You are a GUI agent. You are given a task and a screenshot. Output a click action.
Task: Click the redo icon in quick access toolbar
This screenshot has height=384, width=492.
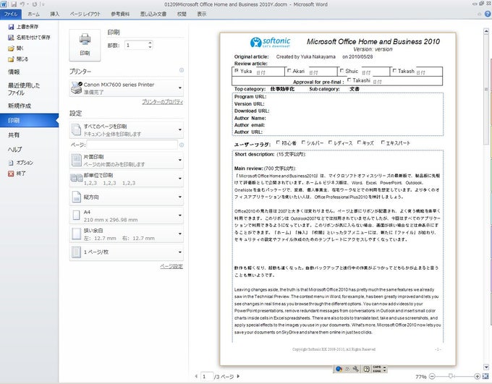point(34,4)
